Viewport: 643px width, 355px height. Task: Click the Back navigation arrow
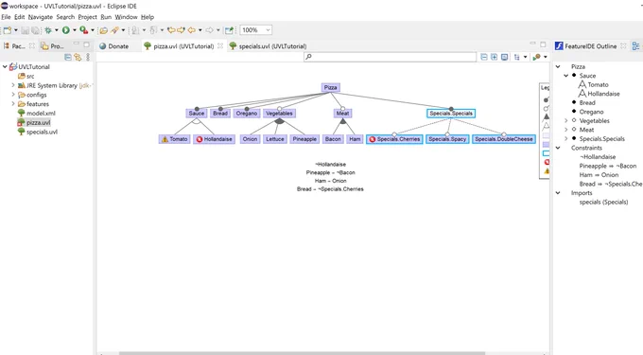(192, 30)
